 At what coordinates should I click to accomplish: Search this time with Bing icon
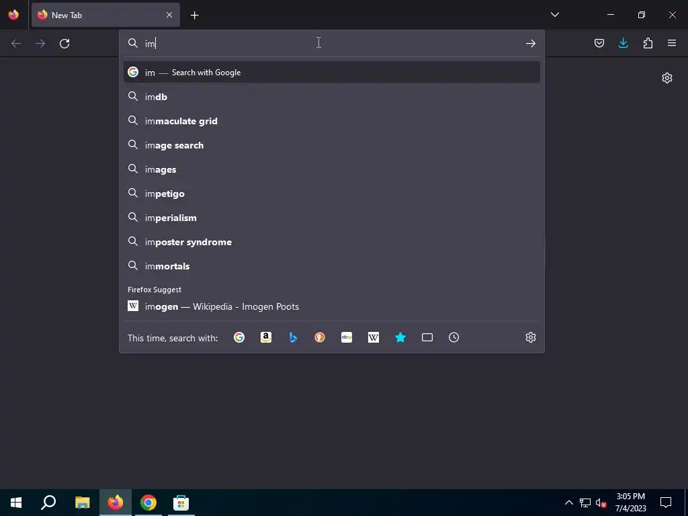(x=293, y=337)
